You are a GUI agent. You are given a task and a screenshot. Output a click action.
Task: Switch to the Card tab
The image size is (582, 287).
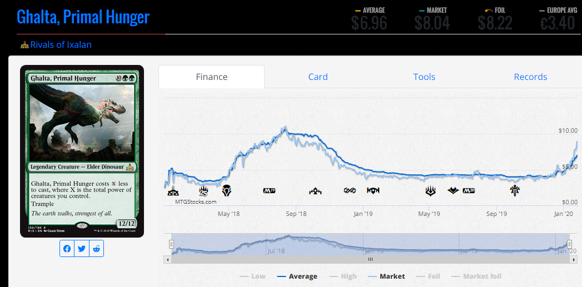pos(318,77)
